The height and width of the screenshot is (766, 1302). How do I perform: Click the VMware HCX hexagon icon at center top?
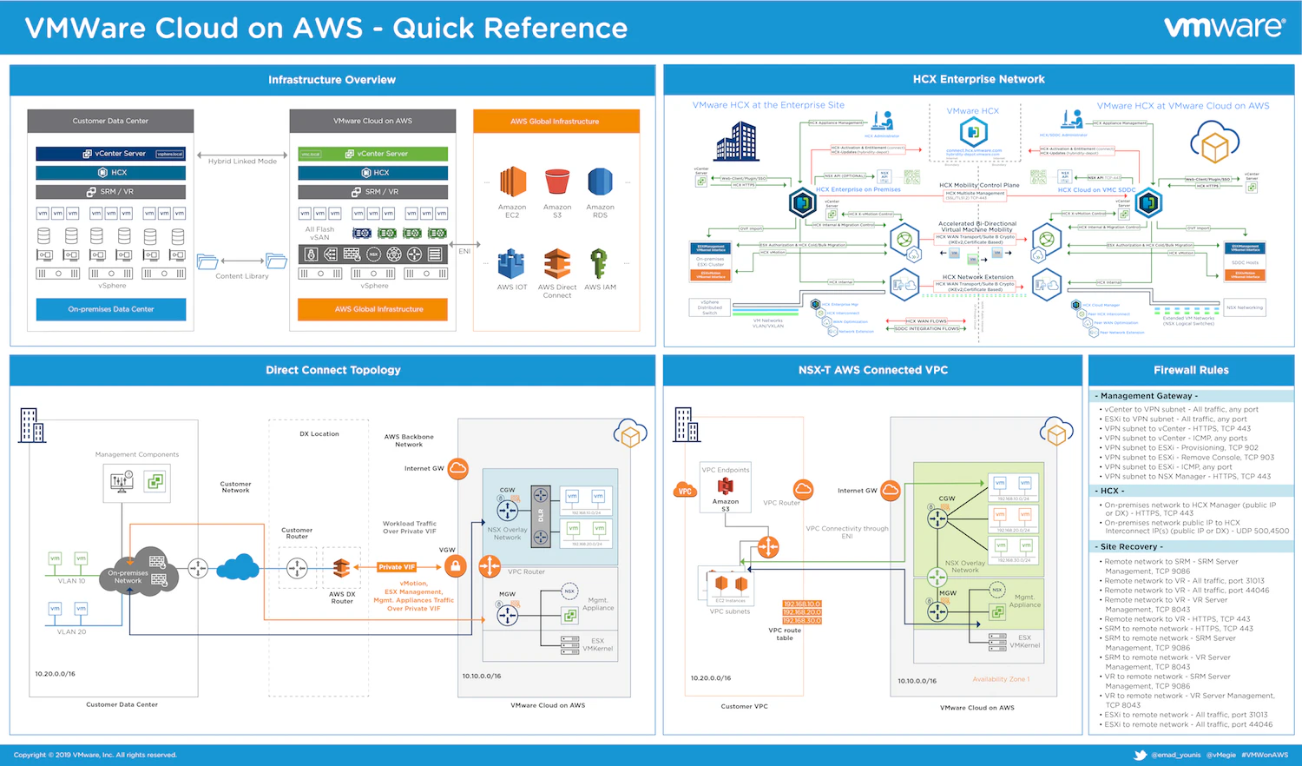[x=973, y=133]
